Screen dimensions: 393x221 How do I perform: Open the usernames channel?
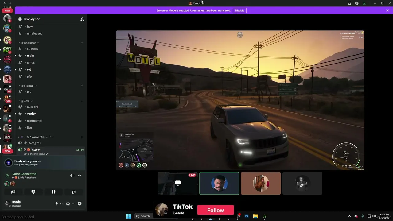tap(51, 121)
